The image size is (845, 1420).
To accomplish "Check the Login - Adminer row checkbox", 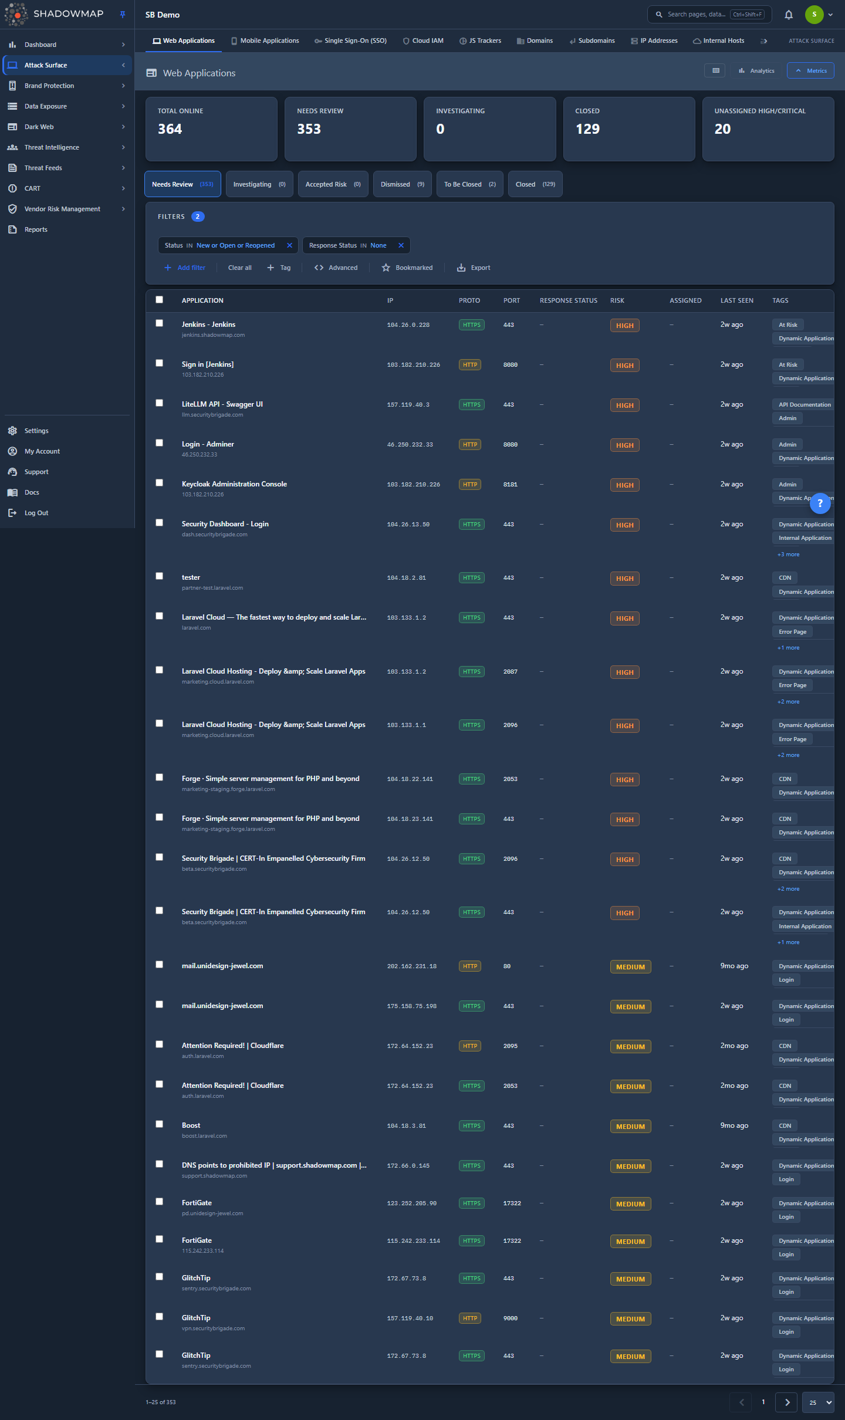I will tap(159, 443).
